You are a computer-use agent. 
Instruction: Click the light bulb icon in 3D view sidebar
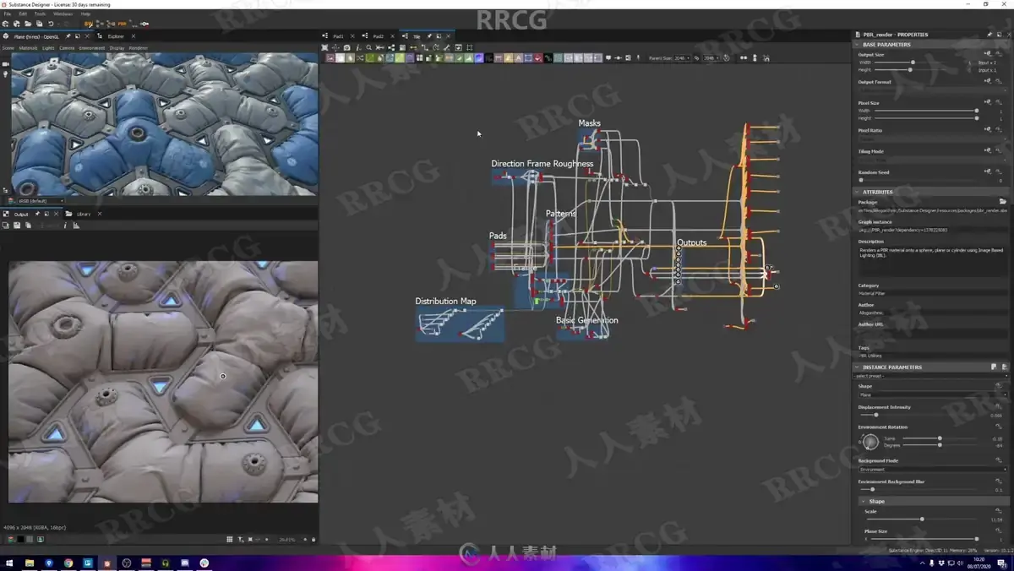(x=5, y=74)
